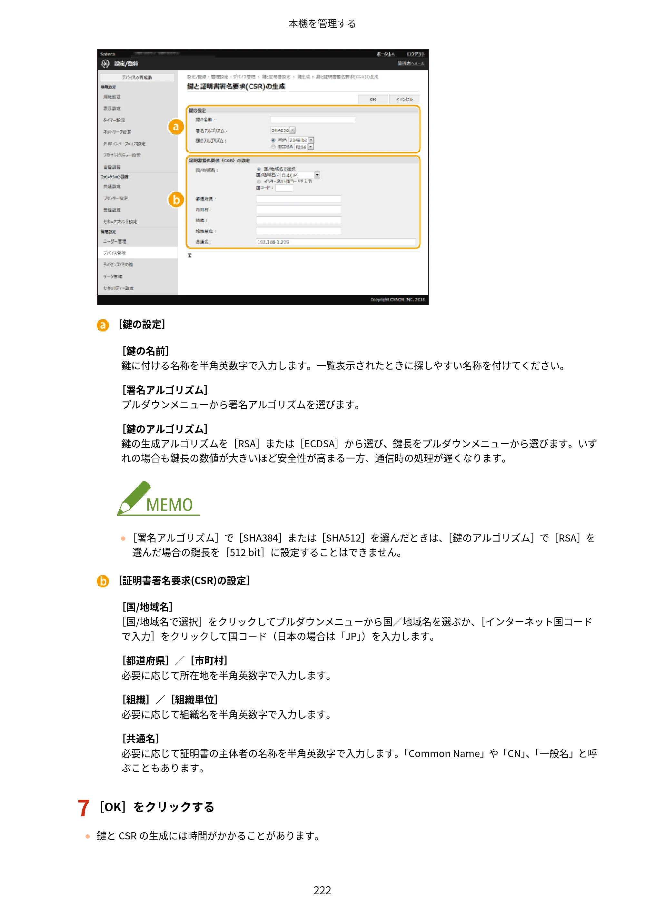Screen dimensions: 645x913
Task: Open タイマー設定 in the sidebar
Action: click(x=114, y=120)
